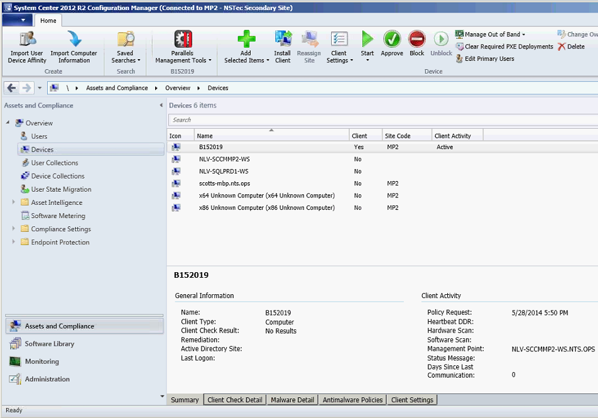This screenshot has width=598, height=418.
Task: Click Install Client ribbon icon
Action: coord(283,39)
